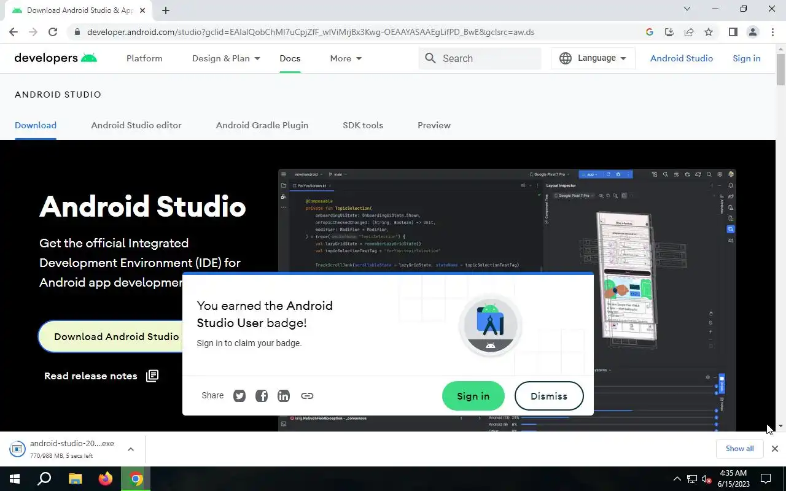Viewport: 786px width, 491px height.
Task: Reload the page in Chrome
Action: click(53, 32)
